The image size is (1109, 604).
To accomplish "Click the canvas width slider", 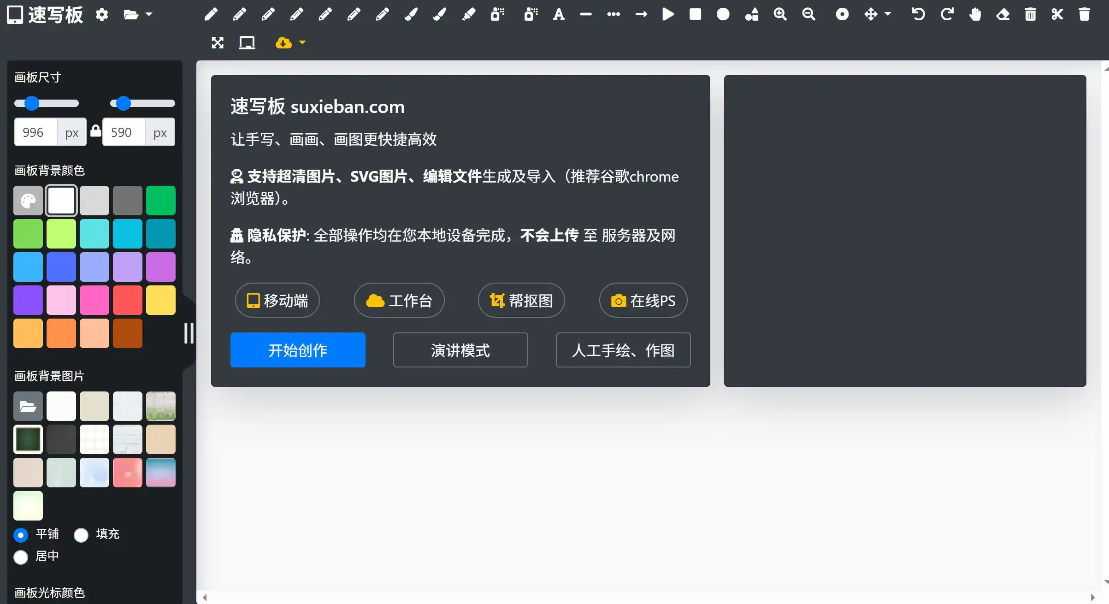I will [x=47, y=103].
